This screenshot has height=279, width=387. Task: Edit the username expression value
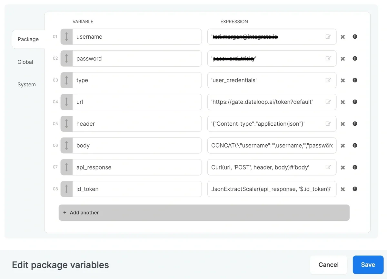click(328, 36)
